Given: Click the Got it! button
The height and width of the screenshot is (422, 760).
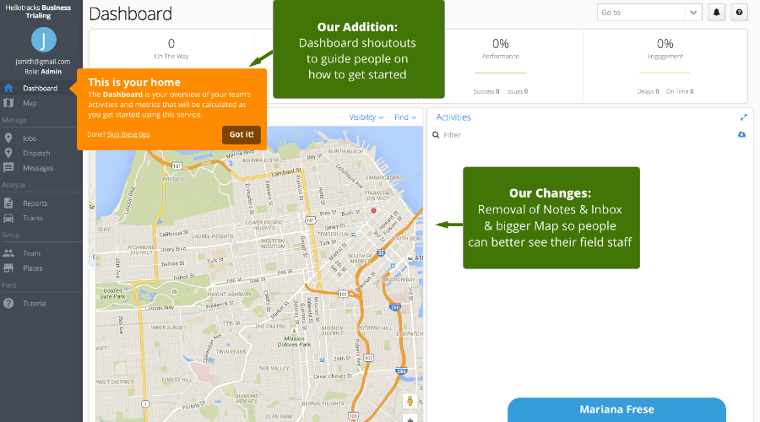Looking at the screenshot, I should 242,135.
